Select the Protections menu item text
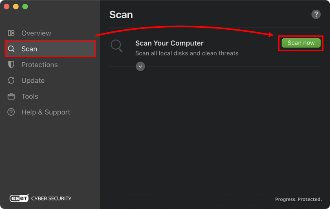Screen dimensions: 330x209 [x=40, y=65]
